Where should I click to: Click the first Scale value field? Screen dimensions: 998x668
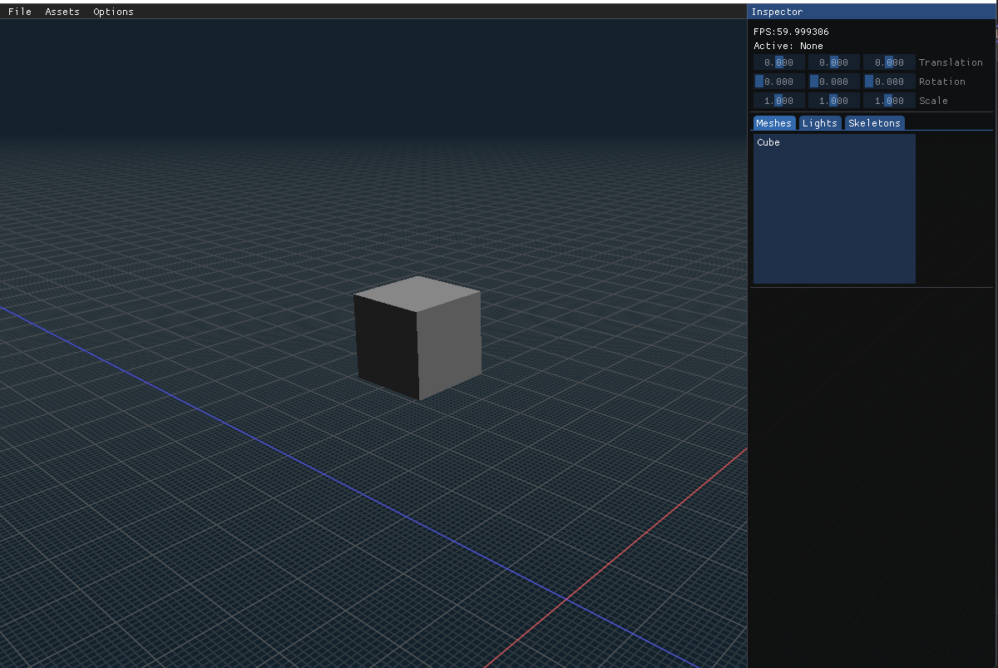pyautogui.click(x=778, y=100)
